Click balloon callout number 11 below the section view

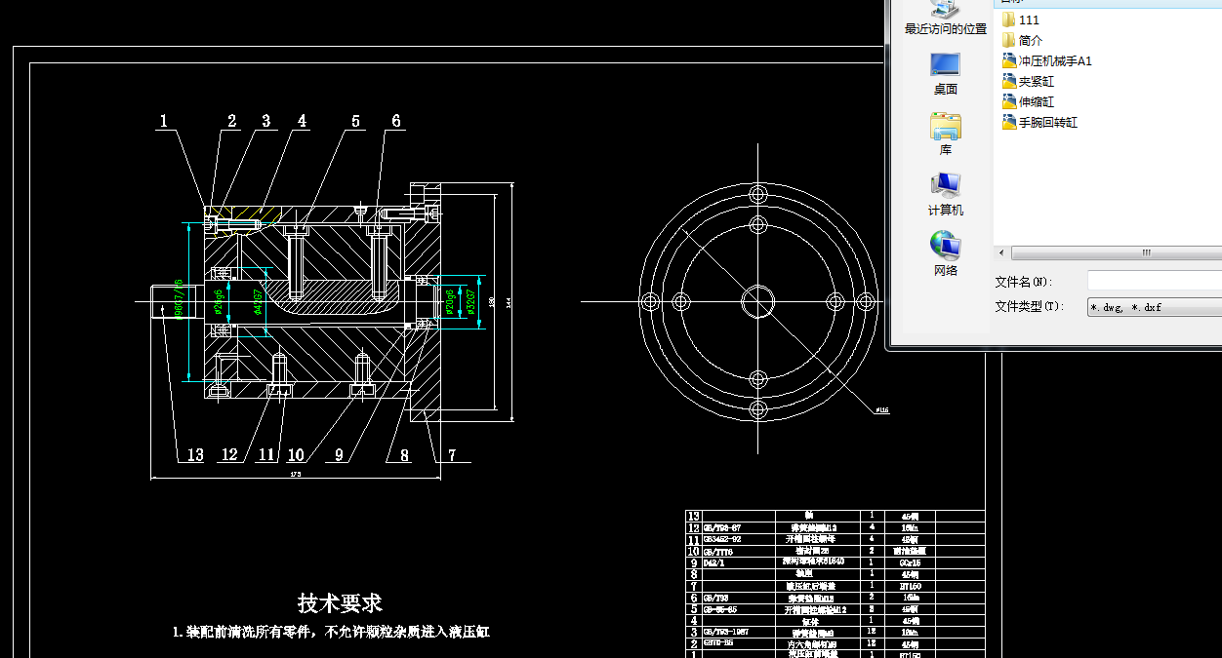click(266, 454)
